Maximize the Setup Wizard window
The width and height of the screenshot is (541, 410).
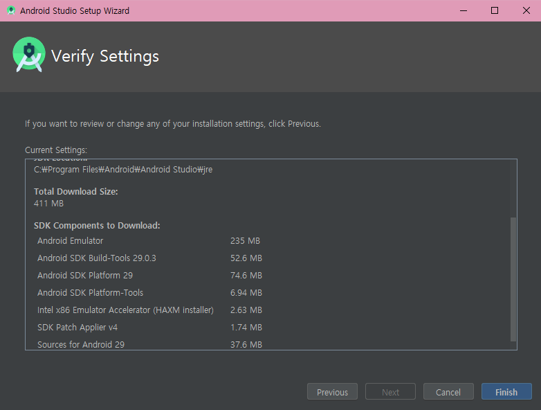click(495, 10)
